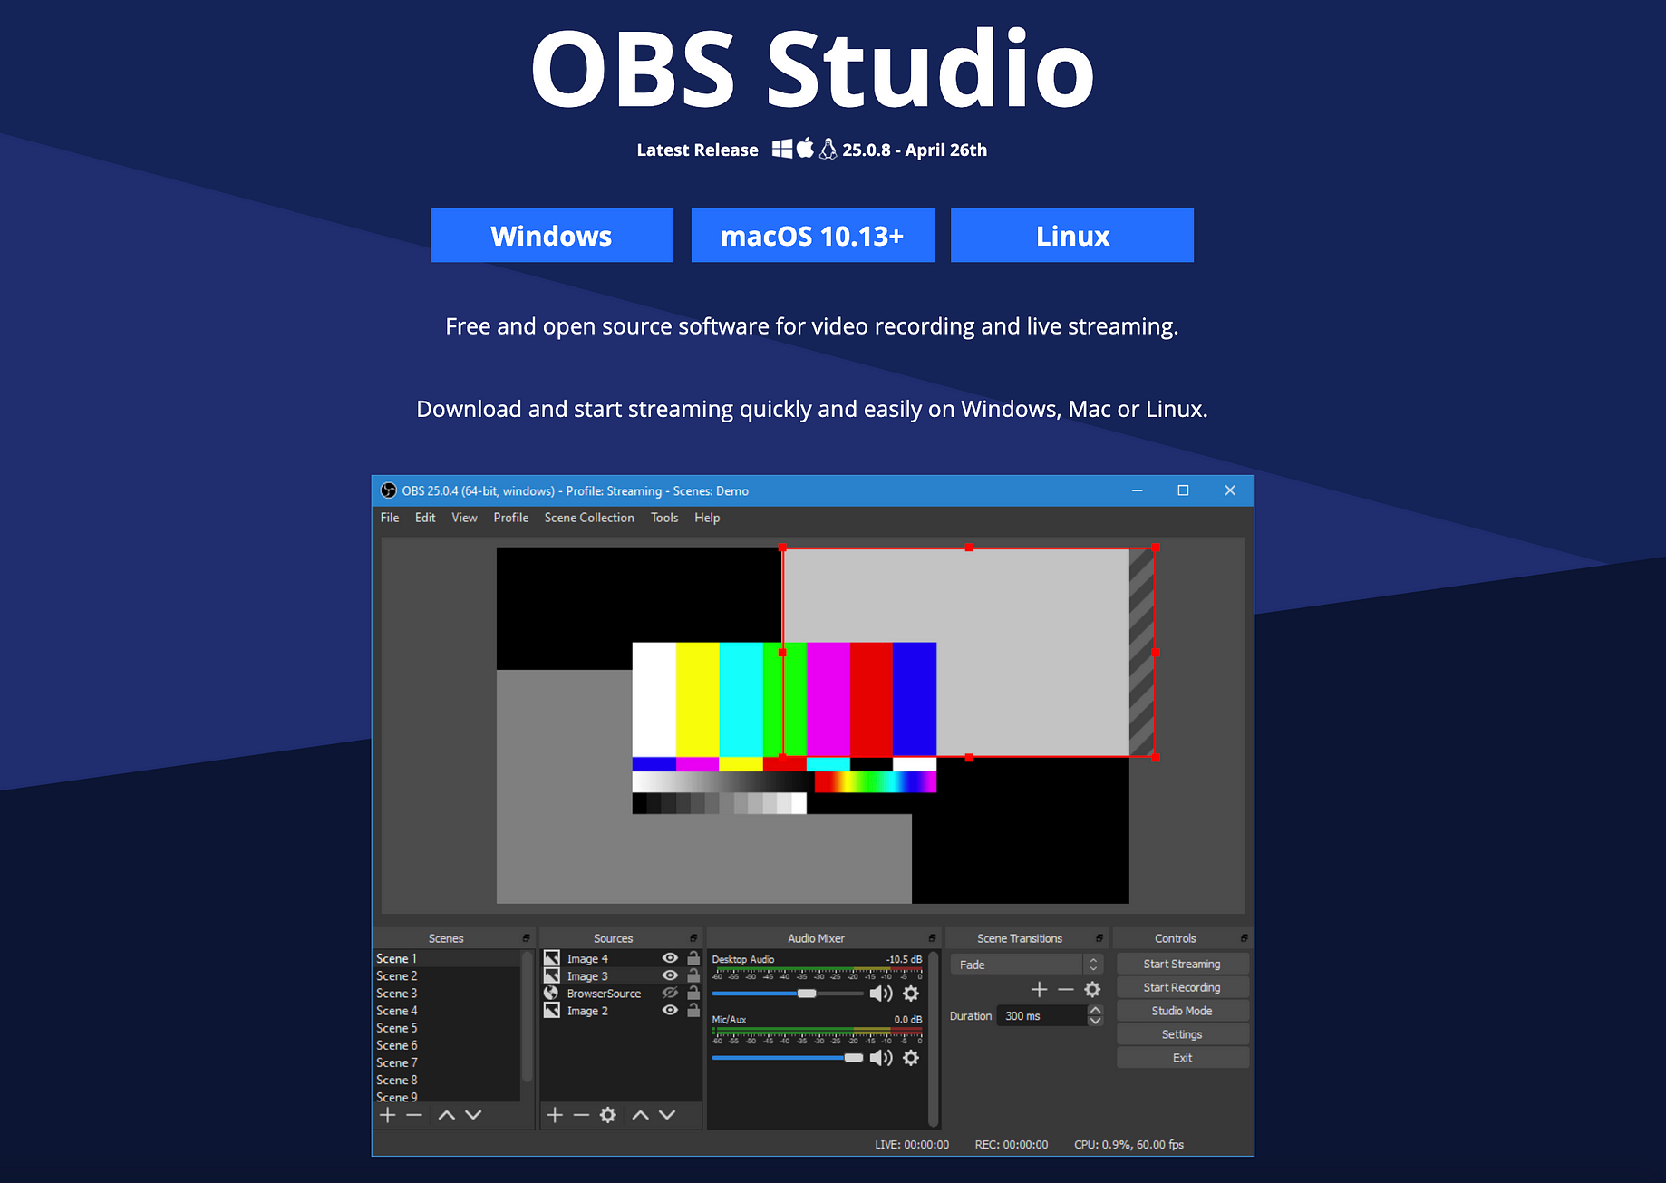Move the selected scene up
Viewport: 1666px width, 1183px height.
coord(446,1115)
